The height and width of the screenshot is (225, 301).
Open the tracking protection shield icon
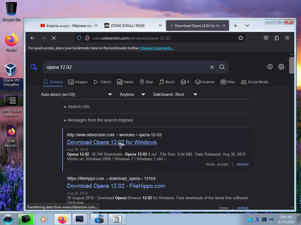point(79,38)
